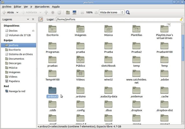
Task: Open search with the magnifier icon
Action: click(128, 12)
